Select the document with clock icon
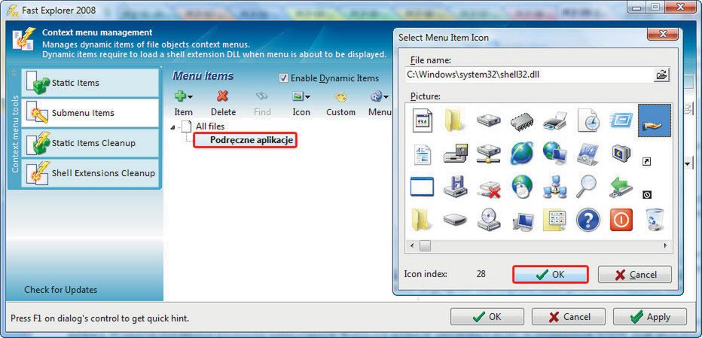The image size is (702, 338). pyautogui.click(x=588, y=120)
